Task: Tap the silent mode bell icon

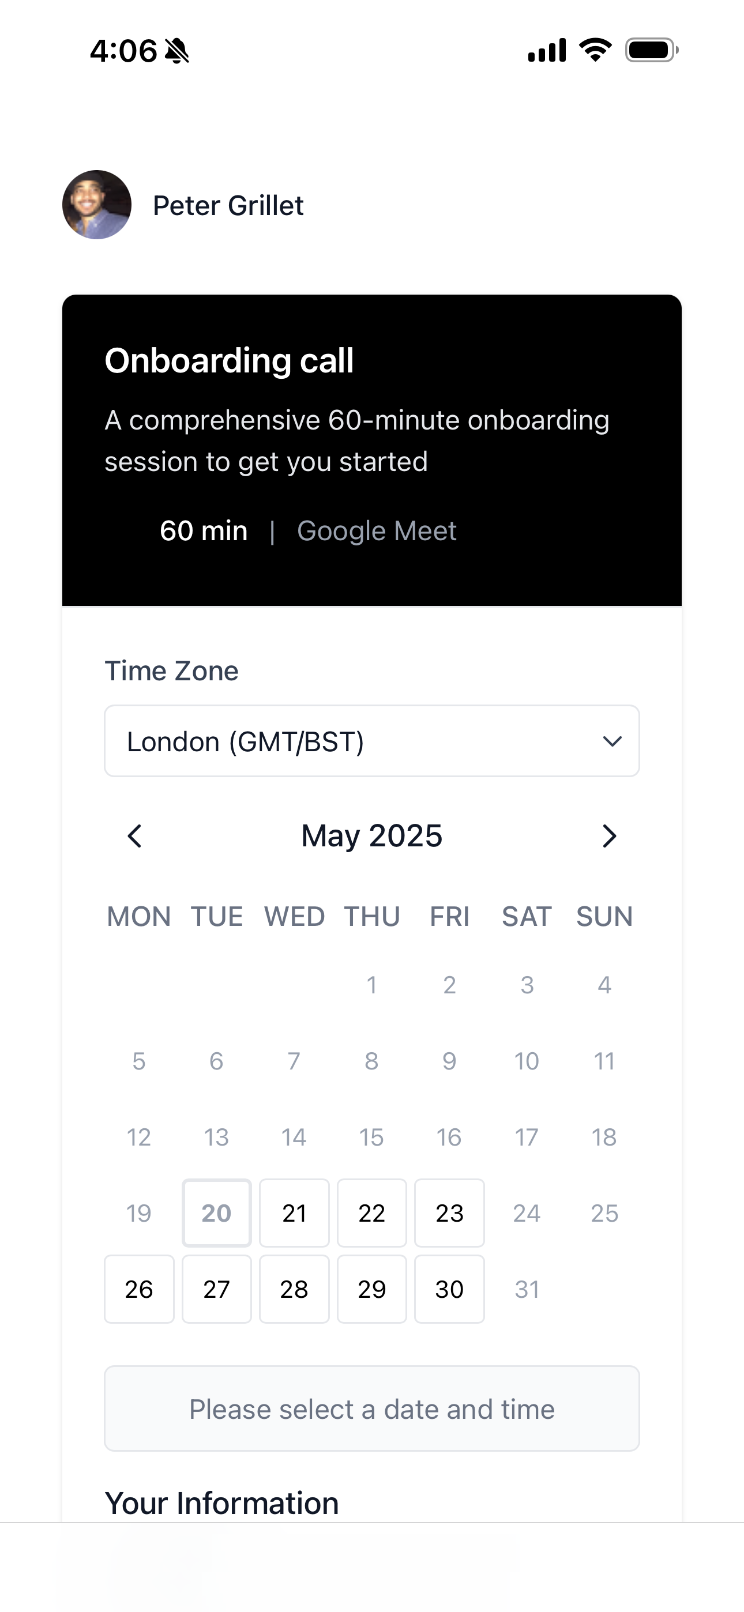Action: [177, 51]
